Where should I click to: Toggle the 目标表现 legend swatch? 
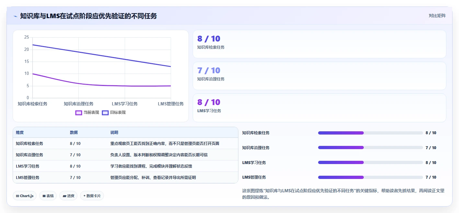(x=105, y=112)
